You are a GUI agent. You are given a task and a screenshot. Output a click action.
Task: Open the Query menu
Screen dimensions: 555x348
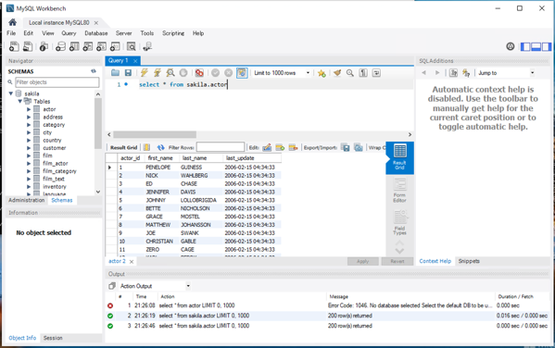pos(69,33)
